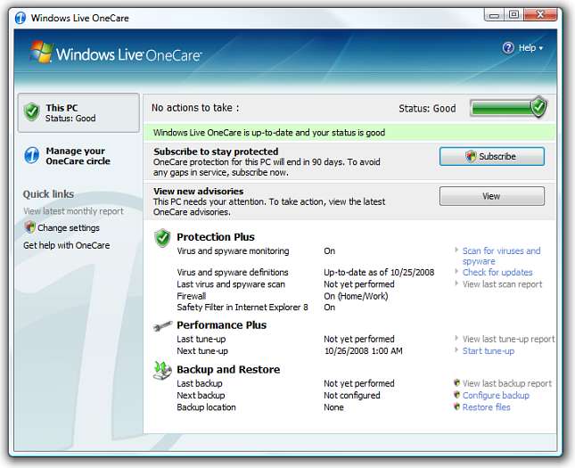The height and width of the screenshot is (468, 575).
Task: Click the View advisories button
Action: (492, 196)
